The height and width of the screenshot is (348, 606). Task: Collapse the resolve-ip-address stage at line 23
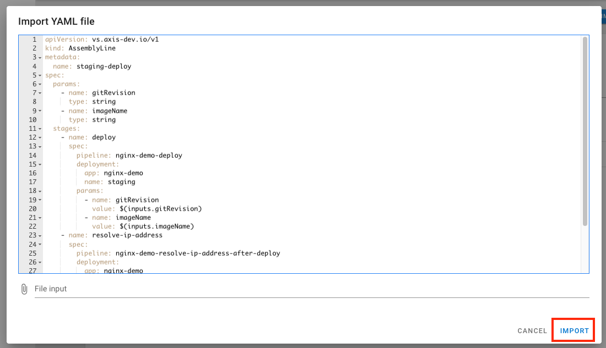(x=40, y=236)
